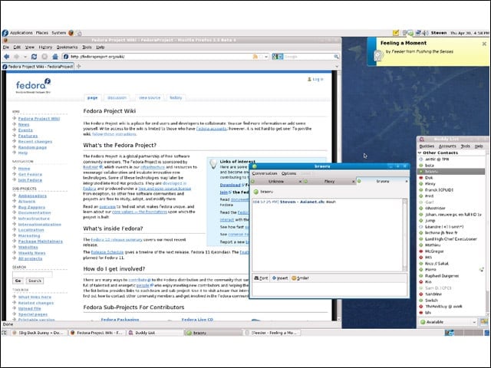Open the Ambassadors sub-project link
The height and width of the screenshot is (368, 491).
pos(32,195)
